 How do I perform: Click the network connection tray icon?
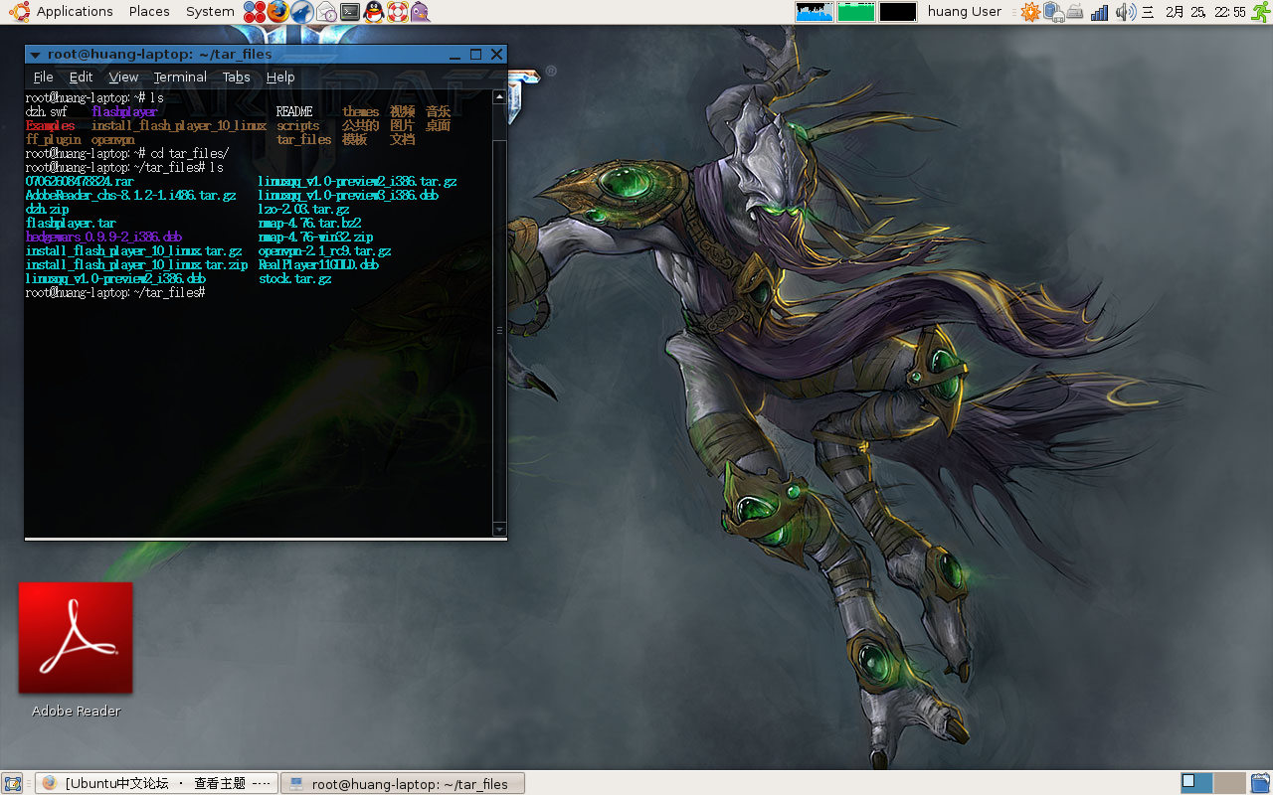coord(1053,12)
